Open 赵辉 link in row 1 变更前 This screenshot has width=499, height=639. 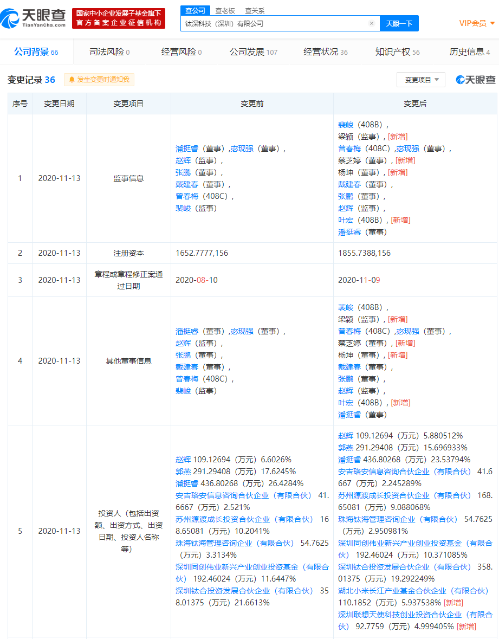coord(183,160)
